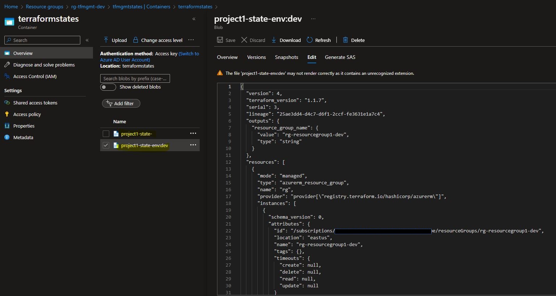556x296 pixels.
Task: Click file icon of project1-state- blob
Action: tap(116, 134)
